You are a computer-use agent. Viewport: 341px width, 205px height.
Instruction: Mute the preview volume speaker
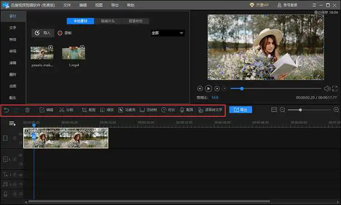tap(326, 88)
